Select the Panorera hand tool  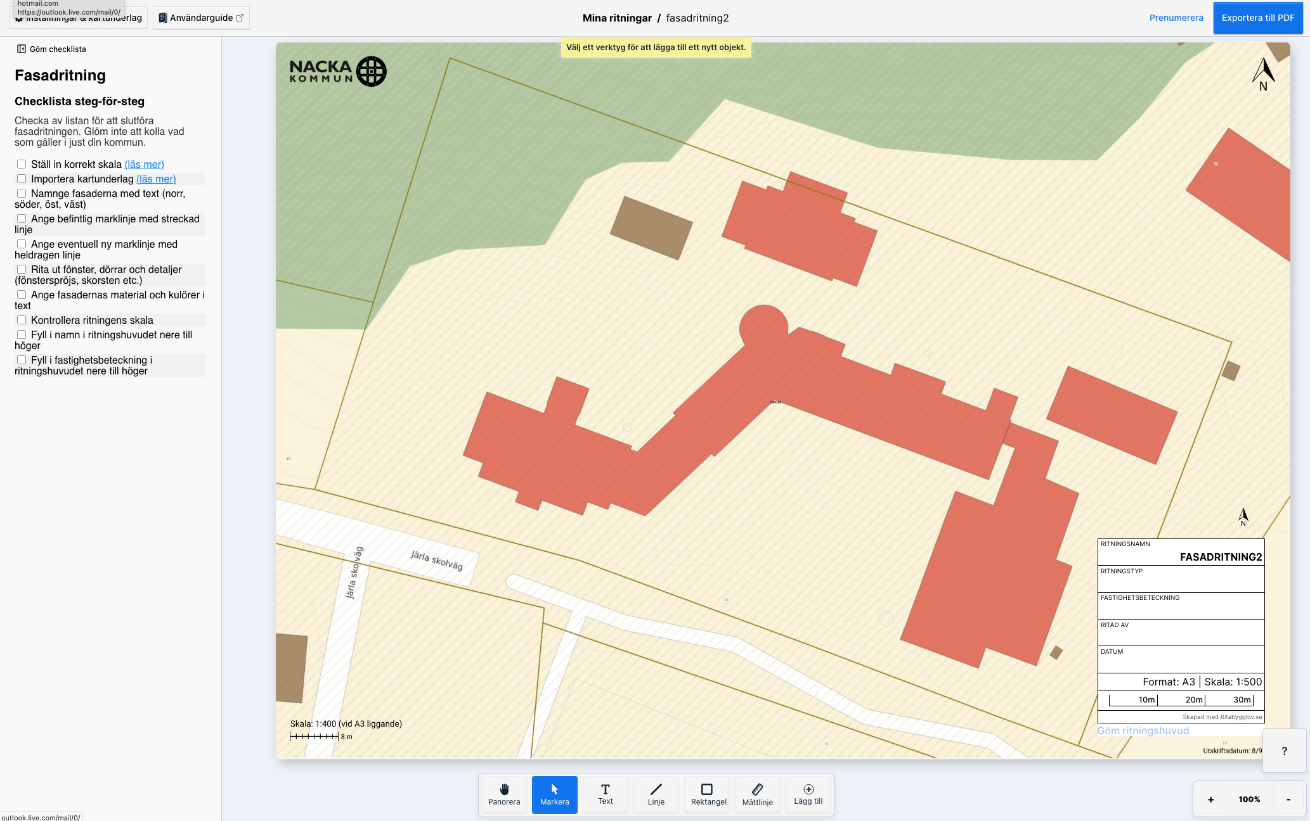tap(503, 794)
